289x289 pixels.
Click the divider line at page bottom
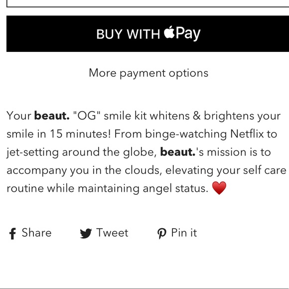click(x=144, y=289)
